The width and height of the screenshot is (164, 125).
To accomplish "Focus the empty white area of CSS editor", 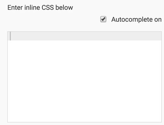I will [85, 81].
